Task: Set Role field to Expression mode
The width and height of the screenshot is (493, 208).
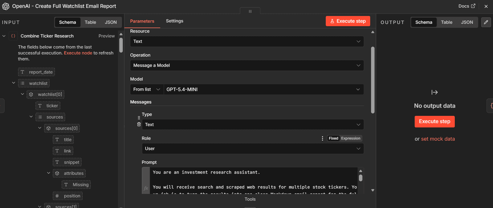Action: click(351, 138)
